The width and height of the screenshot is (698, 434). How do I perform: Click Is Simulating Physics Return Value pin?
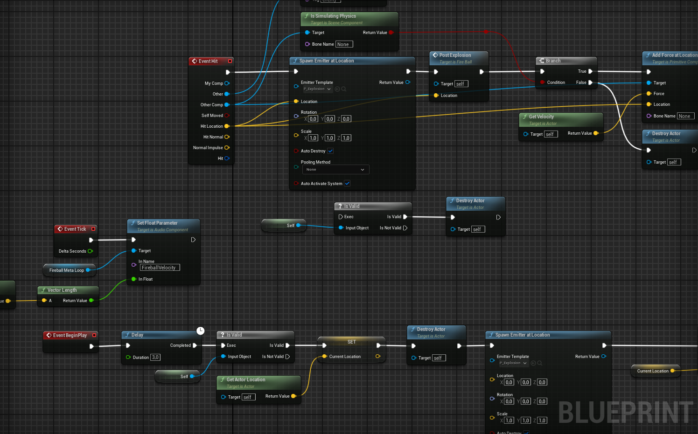[x=391, y=33]
